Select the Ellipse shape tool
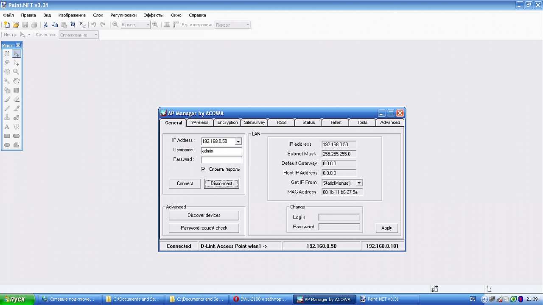This screenshot has height=305, width=543. click(7, 145)
